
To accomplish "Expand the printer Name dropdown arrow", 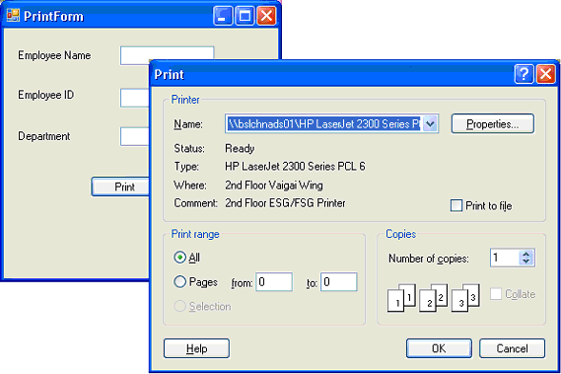I will coord(431,124).
